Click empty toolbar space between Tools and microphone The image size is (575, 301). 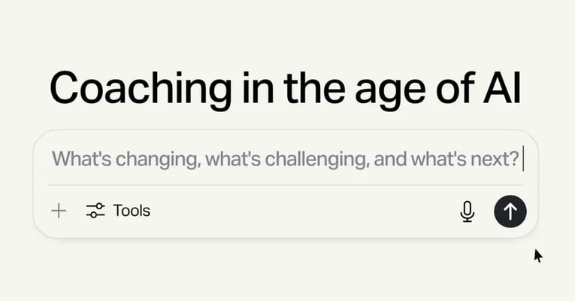tap(301, 211)
